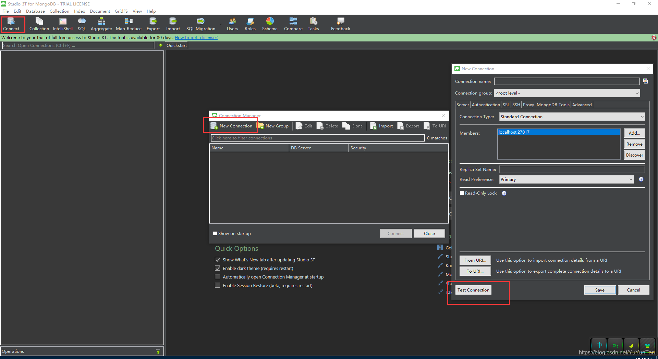Click the Import toolbar icon in main toolbar
Image resolution: width=658 pixels, height=359 pixels.
173,24
